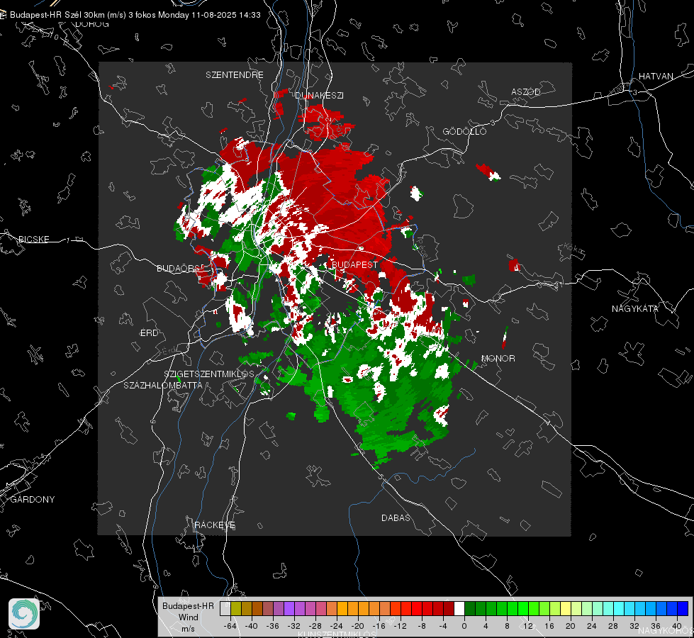The height and width of the screenshot is (638, 694).
Task: Click the -24 legend value
Action: click(x=337, y=626)
